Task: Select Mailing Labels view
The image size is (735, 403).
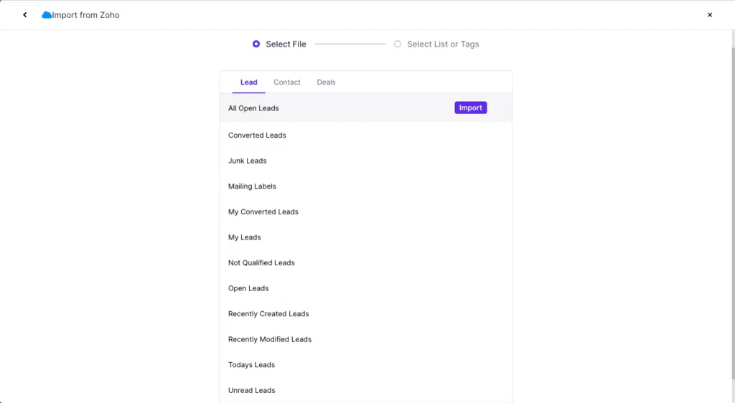Action: 366,186
